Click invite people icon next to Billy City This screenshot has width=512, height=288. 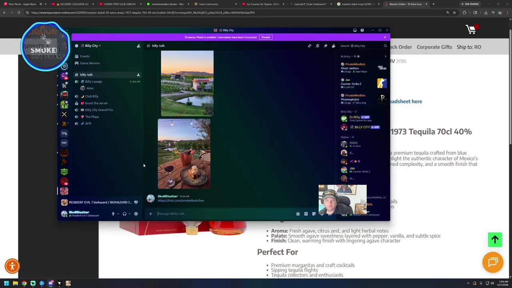click(x=138, y=46)
